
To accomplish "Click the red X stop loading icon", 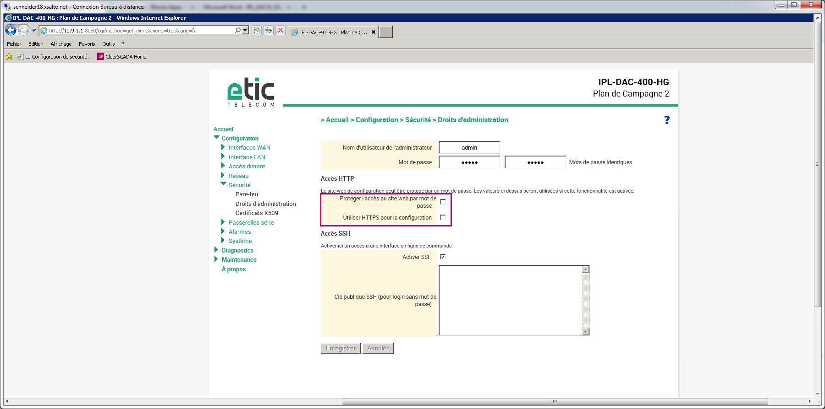I will pyautogui.click(x=280, y=31).
